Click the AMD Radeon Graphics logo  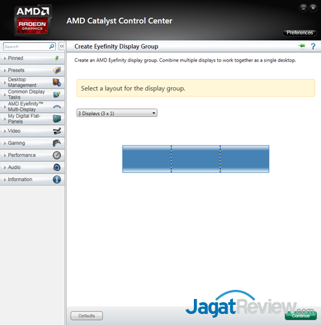click(x=32, y=20)
